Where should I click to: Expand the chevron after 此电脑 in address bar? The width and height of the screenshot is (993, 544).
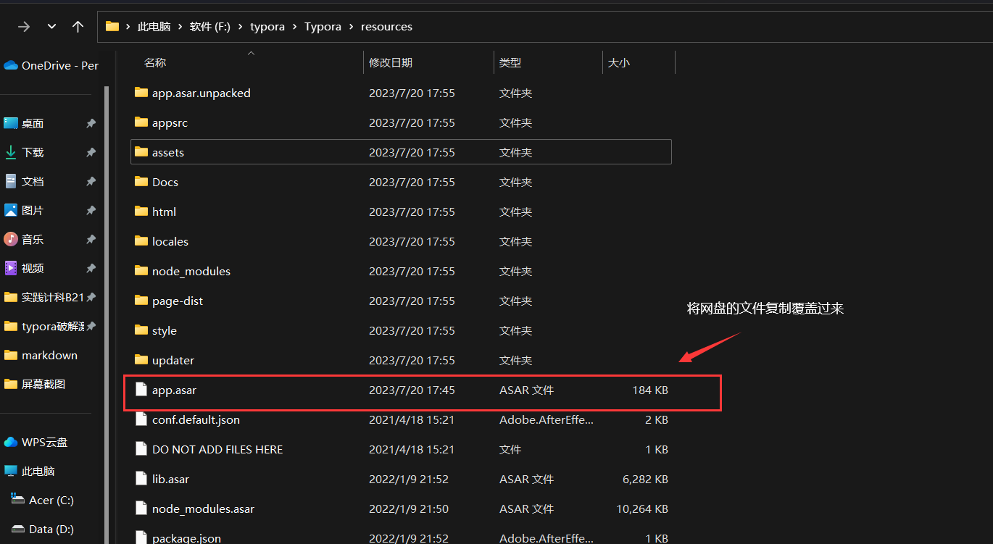pos(180,27)
